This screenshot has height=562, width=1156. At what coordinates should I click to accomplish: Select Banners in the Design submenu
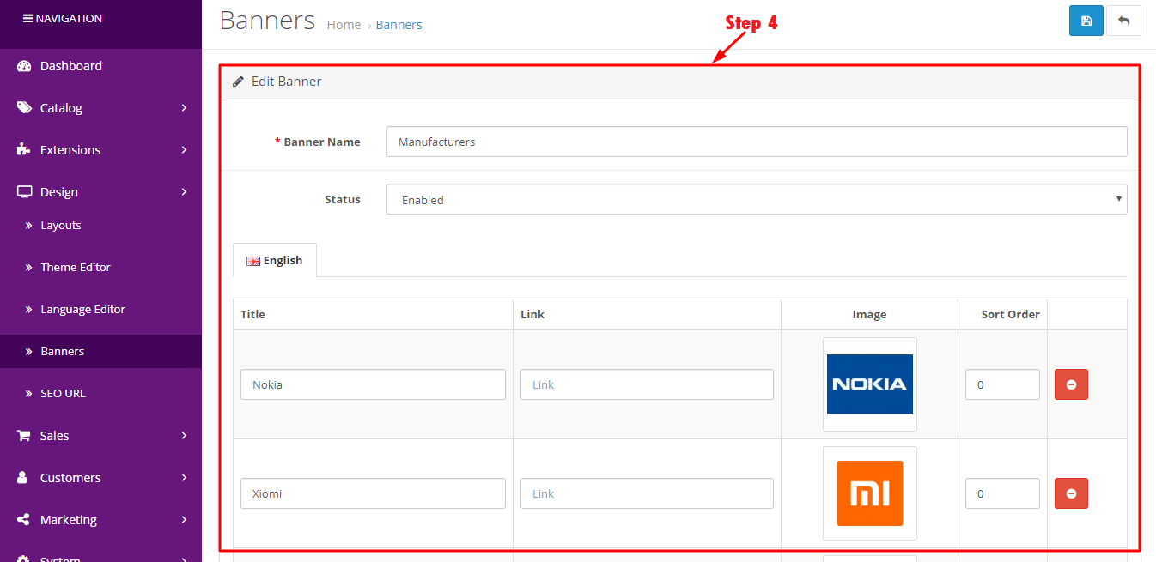point(100,352)
